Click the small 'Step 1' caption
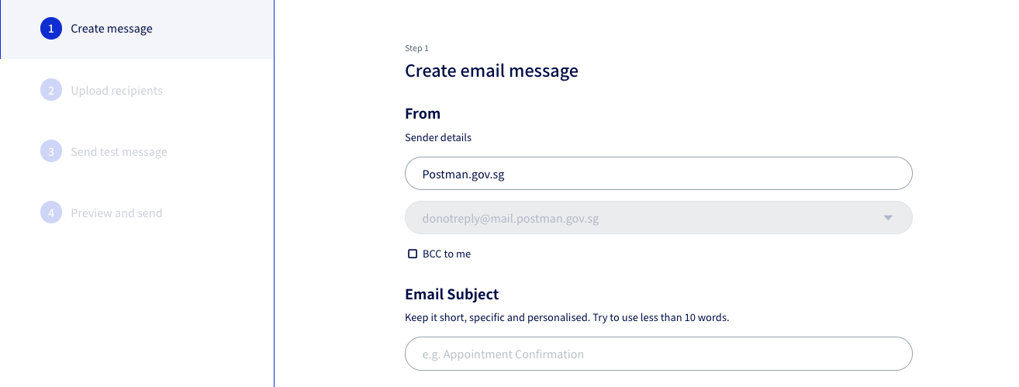 pyautogui.click(x=416, y=48)
